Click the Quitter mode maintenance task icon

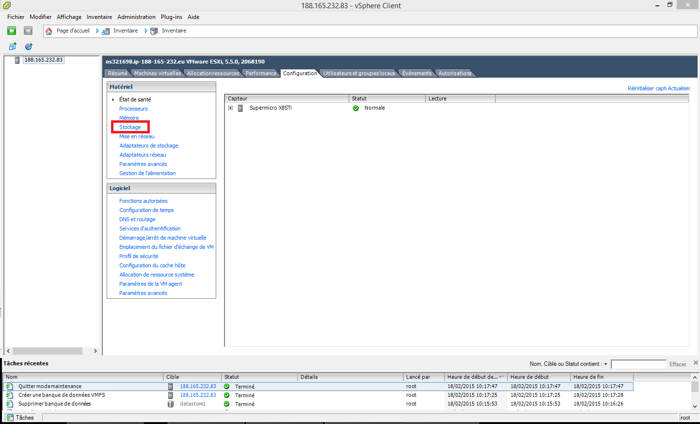10,387
